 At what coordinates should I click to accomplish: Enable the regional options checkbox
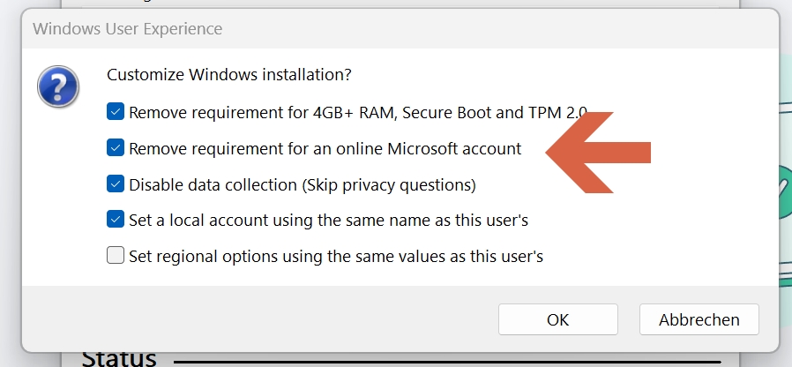(116, 256)
